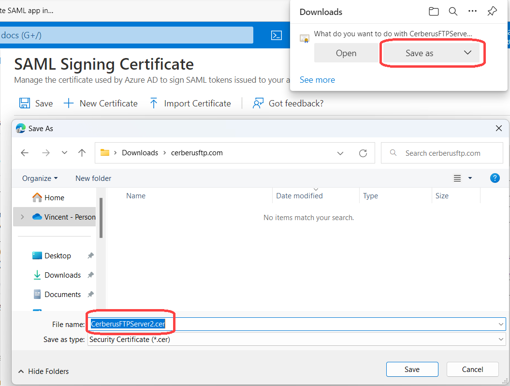Screen dimensions: 510x386
Task: Expand the Save as dropdown arrow
Action: point(467,53)
